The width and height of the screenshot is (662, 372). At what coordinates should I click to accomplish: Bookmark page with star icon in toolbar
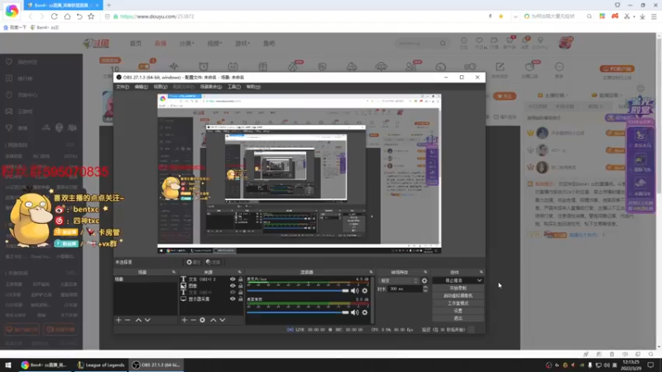91,17
